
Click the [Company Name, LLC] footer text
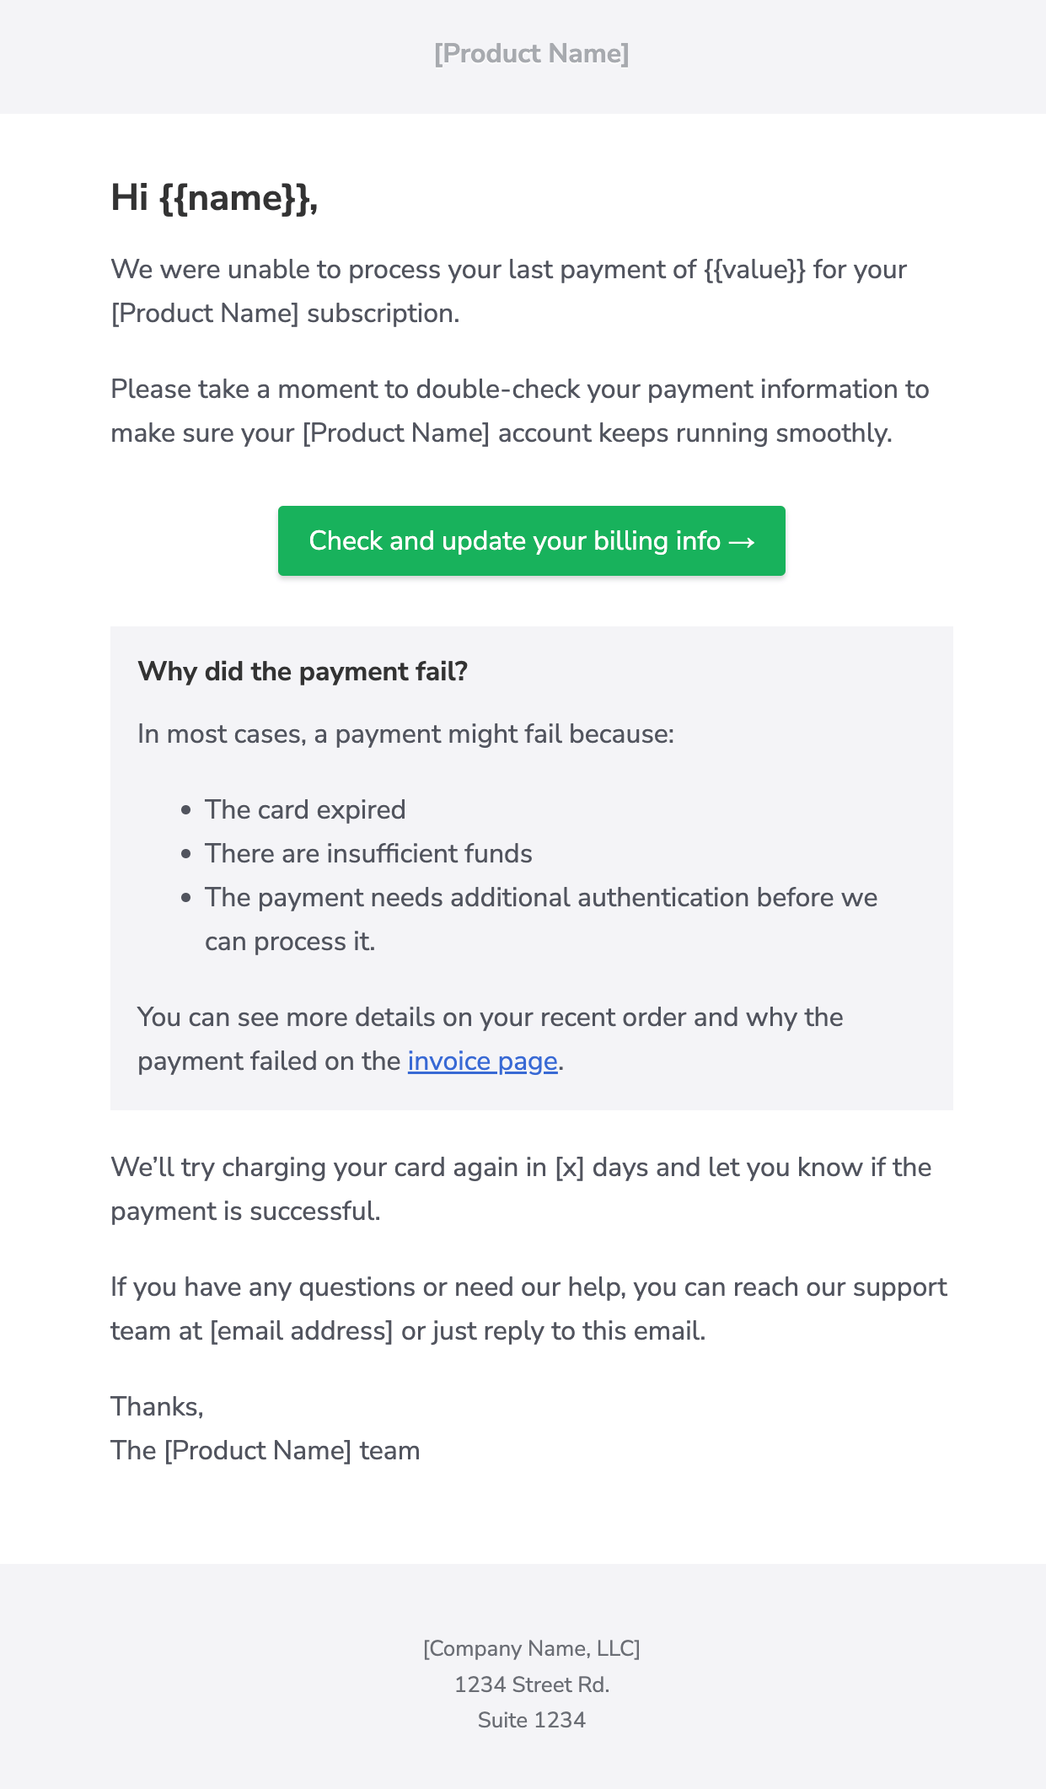point(531,1649)
